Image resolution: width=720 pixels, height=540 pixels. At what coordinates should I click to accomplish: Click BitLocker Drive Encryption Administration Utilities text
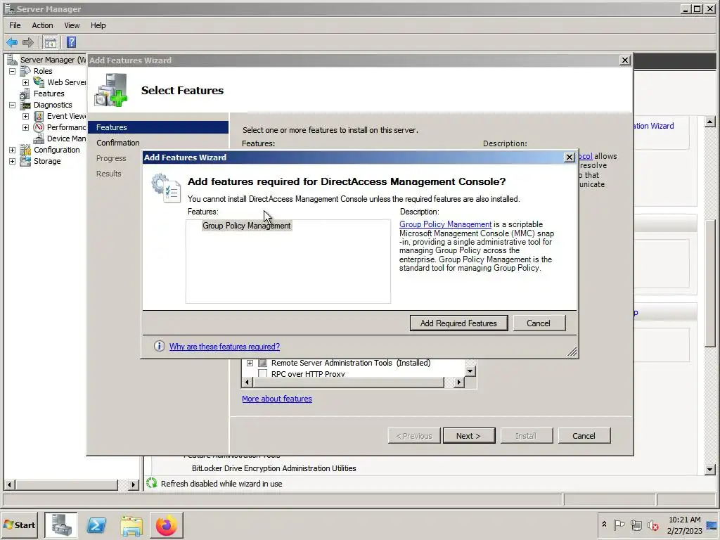click(x=274, y=468)
